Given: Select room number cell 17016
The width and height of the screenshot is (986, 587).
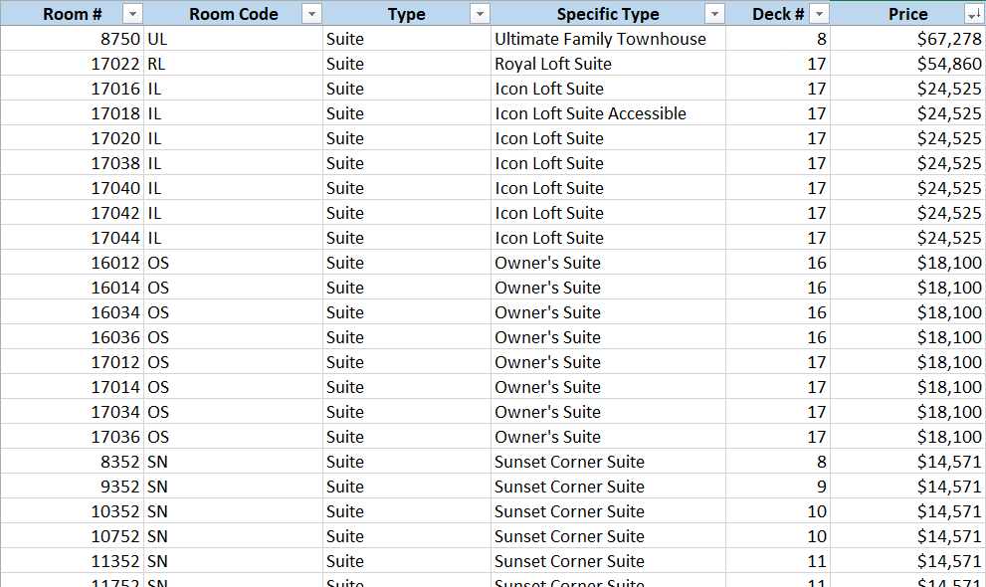Looking at the screenshot, I should pos(73,89).
